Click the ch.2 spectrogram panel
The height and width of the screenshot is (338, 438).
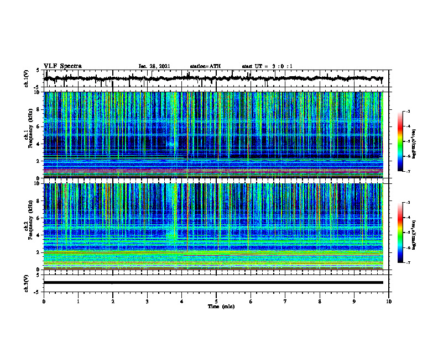point(213,226)
